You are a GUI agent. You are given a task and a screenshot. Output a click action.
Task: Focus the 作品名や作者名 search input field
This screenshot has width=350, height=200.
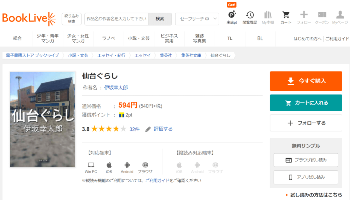[116, 19]
